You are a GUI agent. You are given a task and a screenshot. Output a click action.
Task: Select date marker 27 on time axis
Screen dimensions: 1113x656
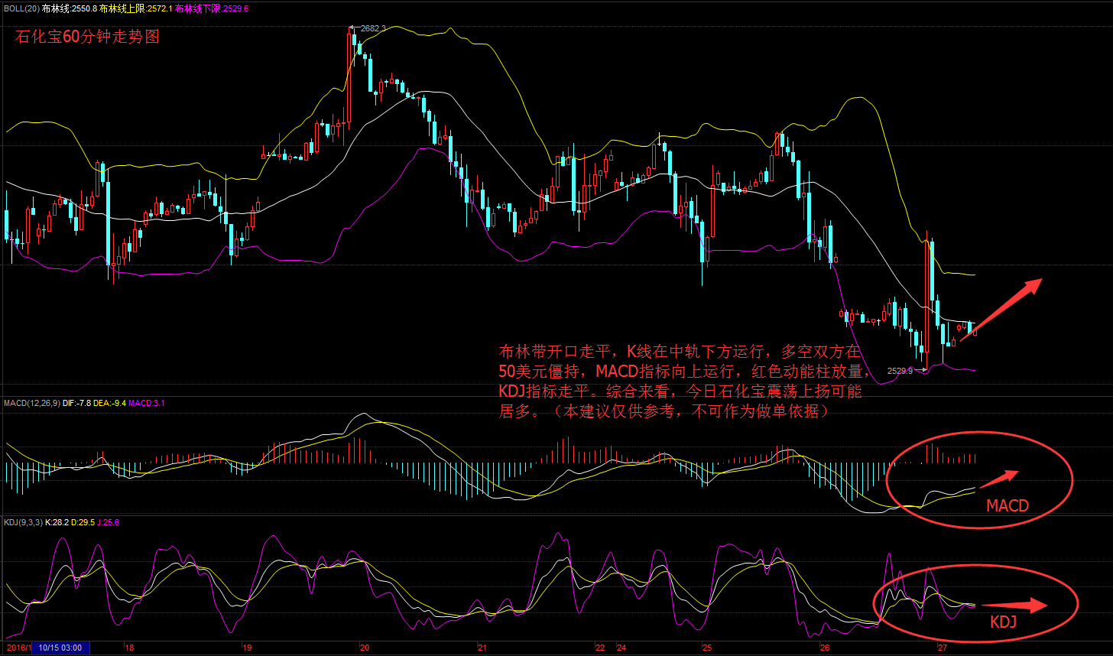tap(943, 648)
